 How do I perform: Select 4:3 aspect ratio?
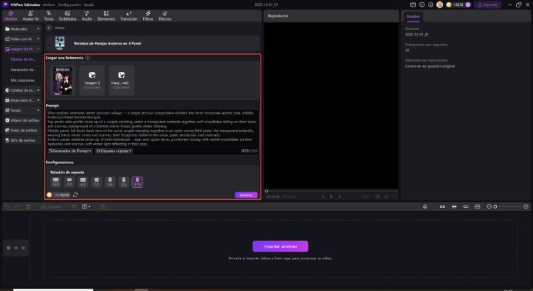coord(83,182)
